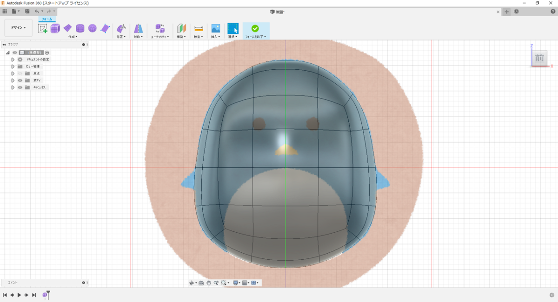
Task: Open the job status clock icon
Action: coord(517,12)
